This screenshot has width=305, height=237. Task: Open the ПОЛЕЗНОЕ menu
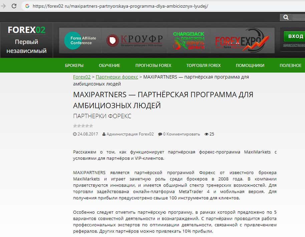290,66
